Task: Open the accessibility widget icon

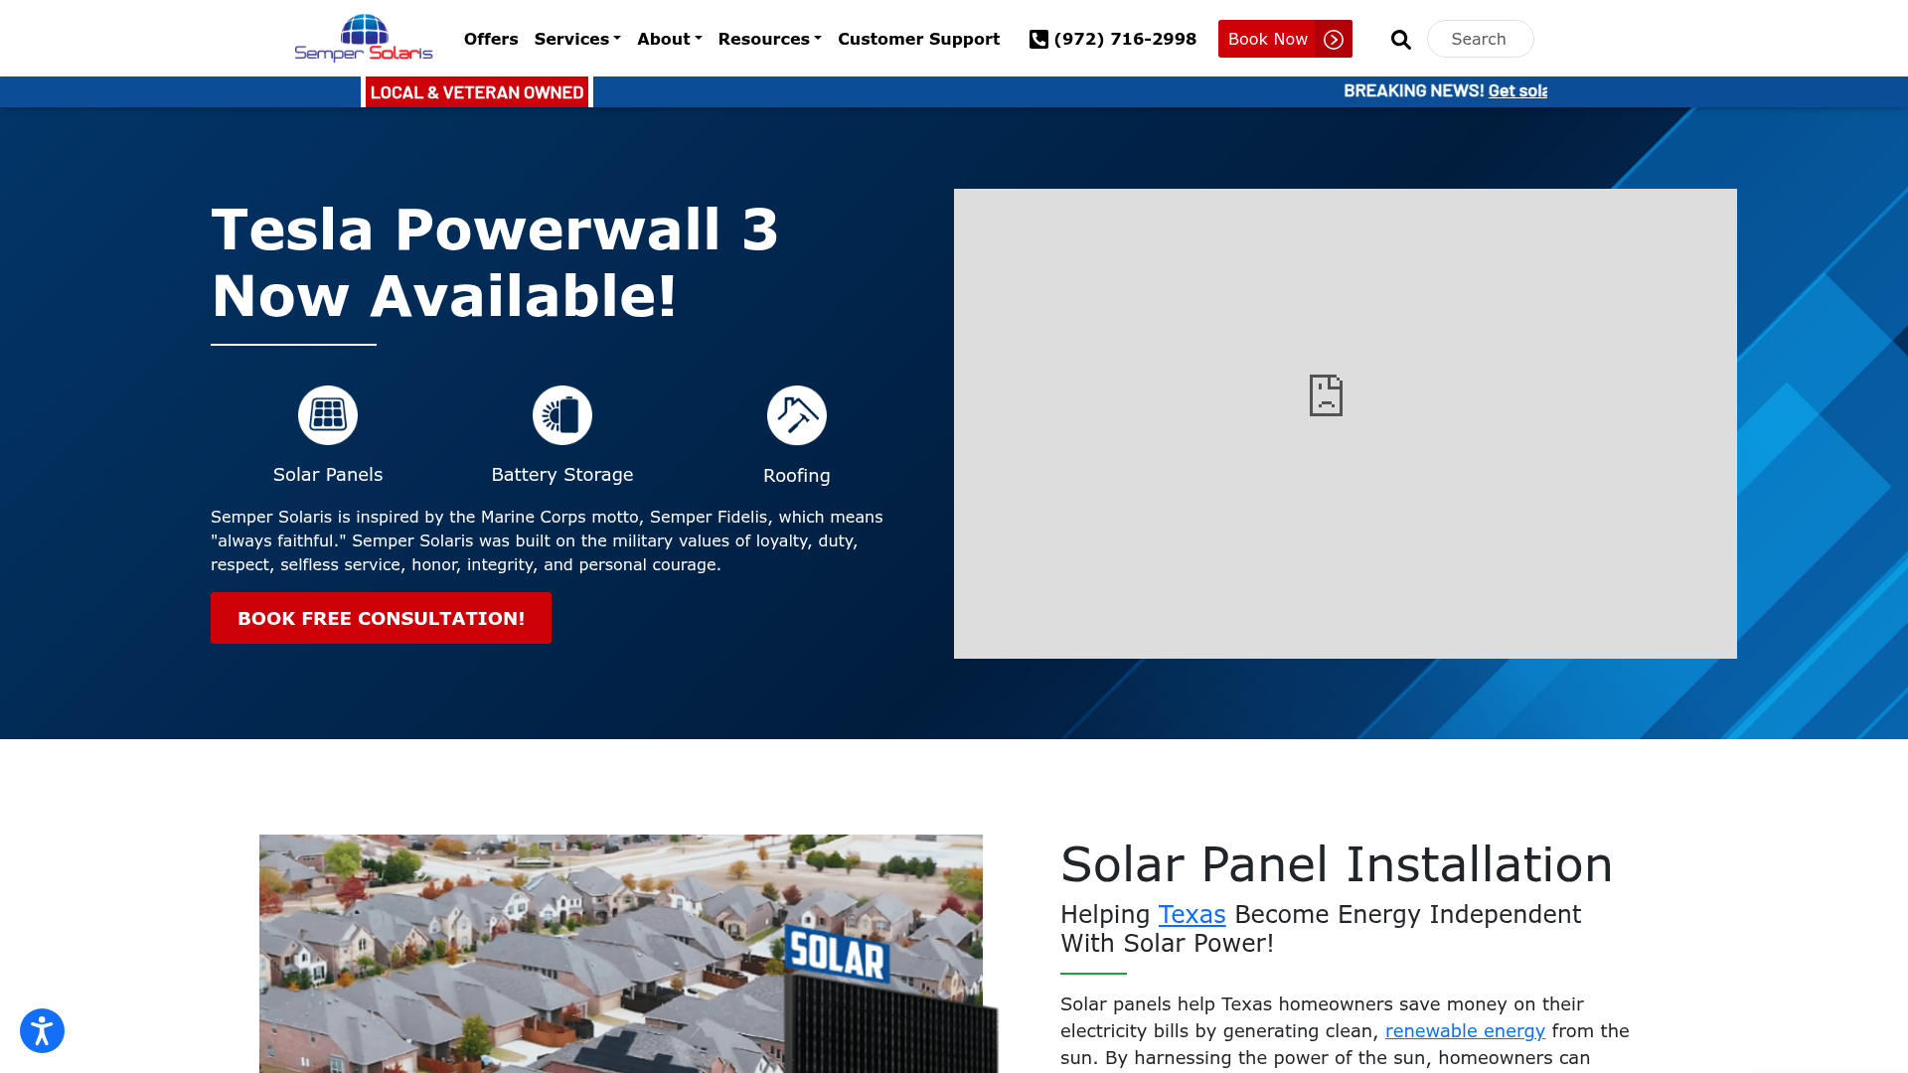Action: [42, 1030]
